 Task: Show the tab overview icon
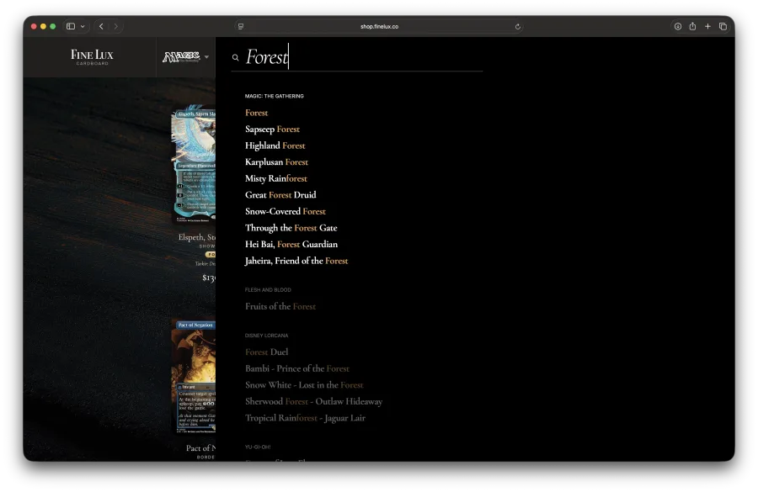click(x=723, y=27)
